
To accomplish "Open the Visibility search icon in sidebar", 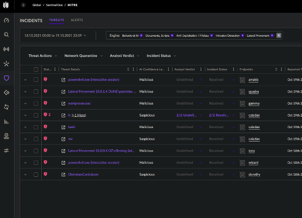I will pyautogui.click(x=7, y=35).
